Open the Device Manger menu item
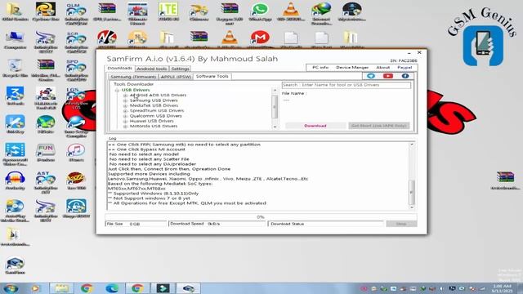The width and height of the screenshot is (523, 294). click(352, 67)
